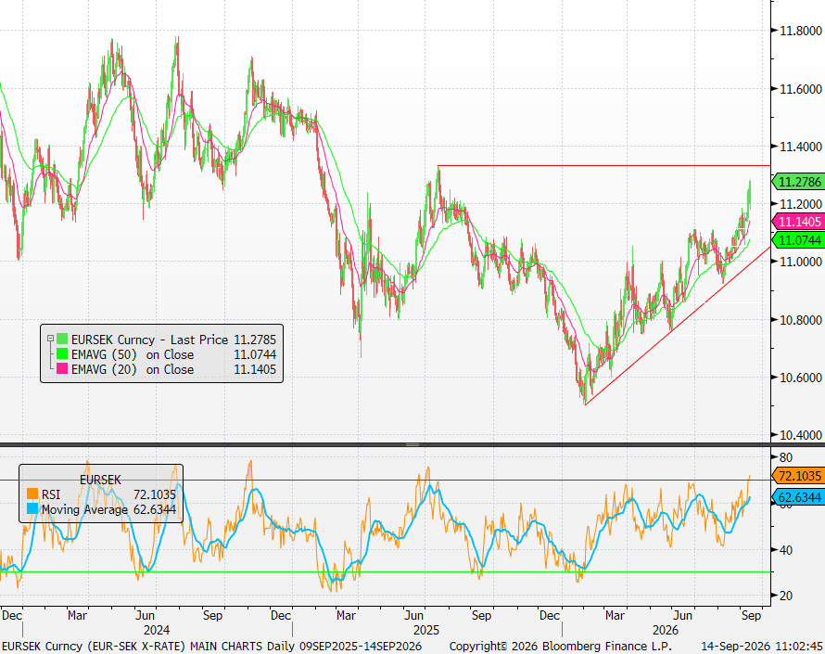Select the 'RSI' label in the lower legend
Image resolution: width=825 pixels, height=654 pixels.
click(x=51, y=494)
